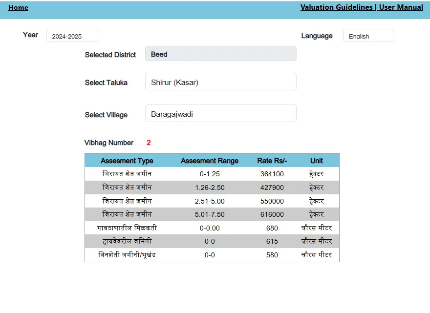The height and width of the screenshot is (313, 430).
Task: Click the 5.01-7.50 assessment range cell
Action: (210, 214)
